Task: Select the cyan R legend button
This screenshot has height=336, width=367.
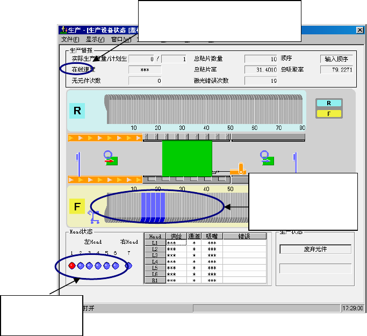Action: [329, 103]
